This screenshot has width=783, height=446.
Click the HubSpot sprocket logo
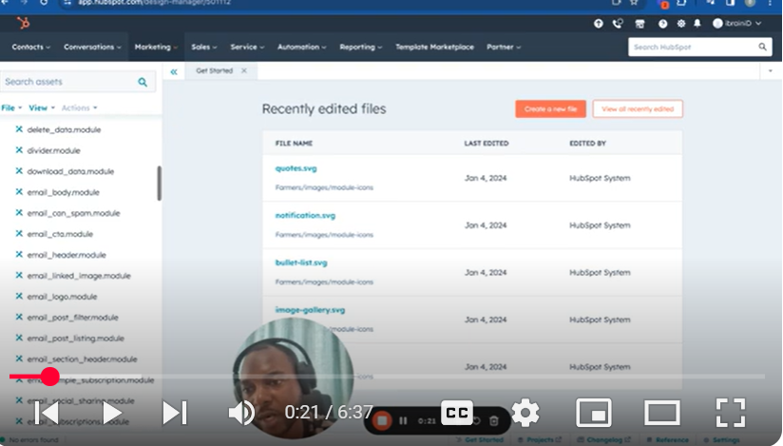point(23,23)
